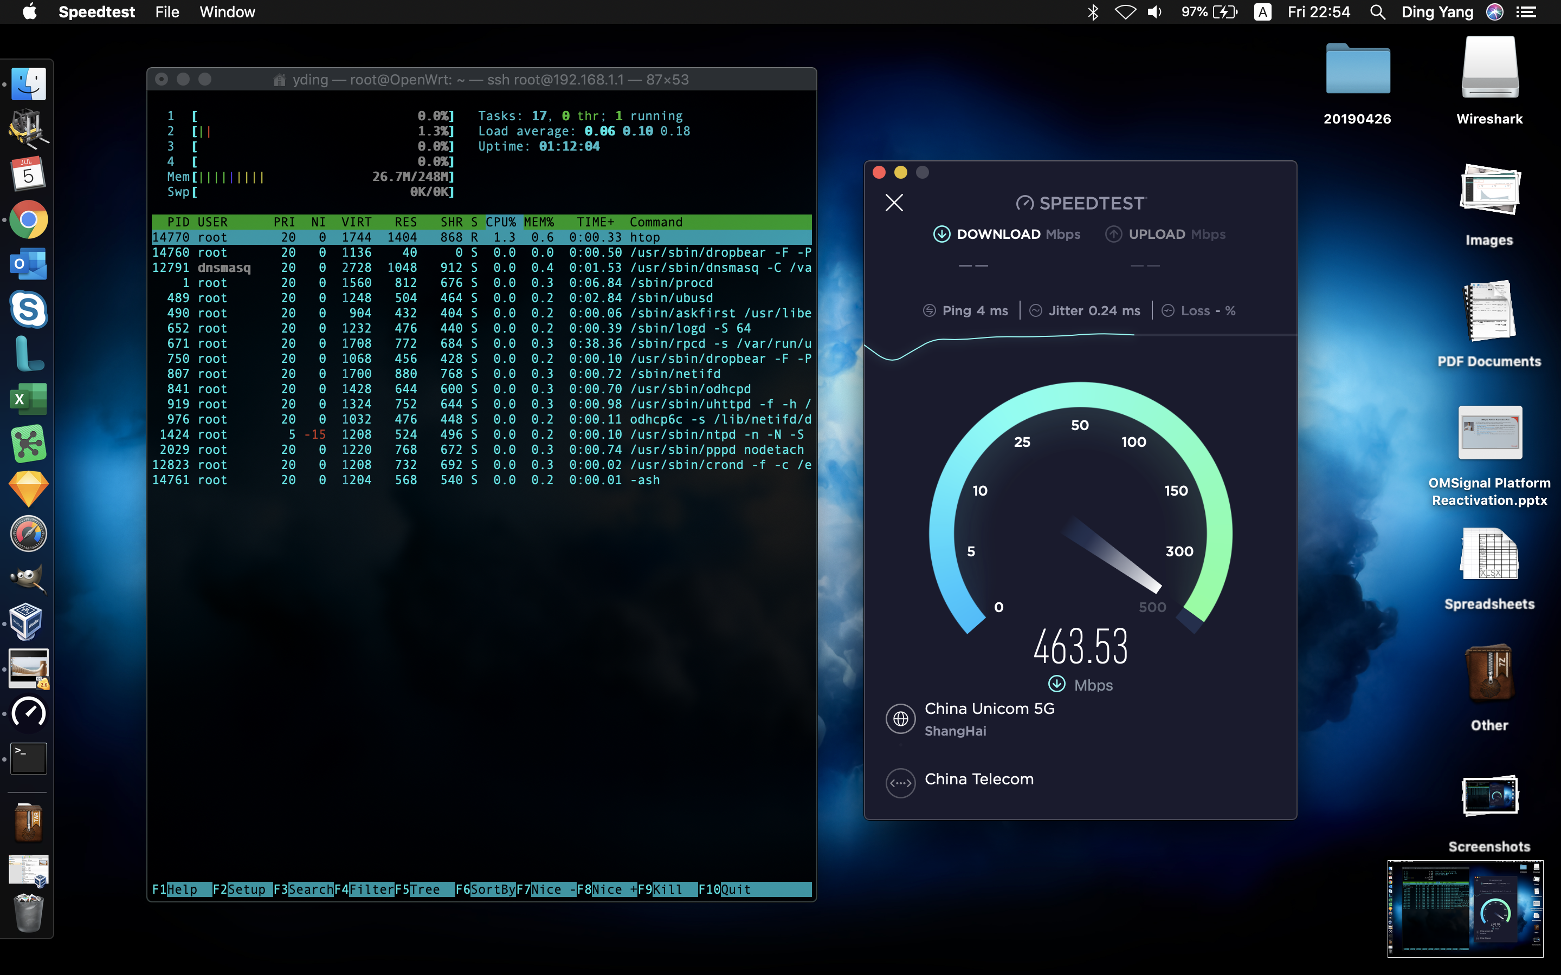Click the upload arrow icon next to UPLOAD
The height and width of the screenshot is (975, 1561).
(1113, 234)
